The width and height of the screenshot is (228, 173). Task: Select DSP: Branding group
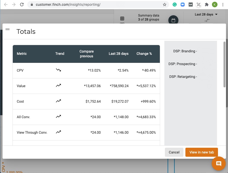[185, 51]
